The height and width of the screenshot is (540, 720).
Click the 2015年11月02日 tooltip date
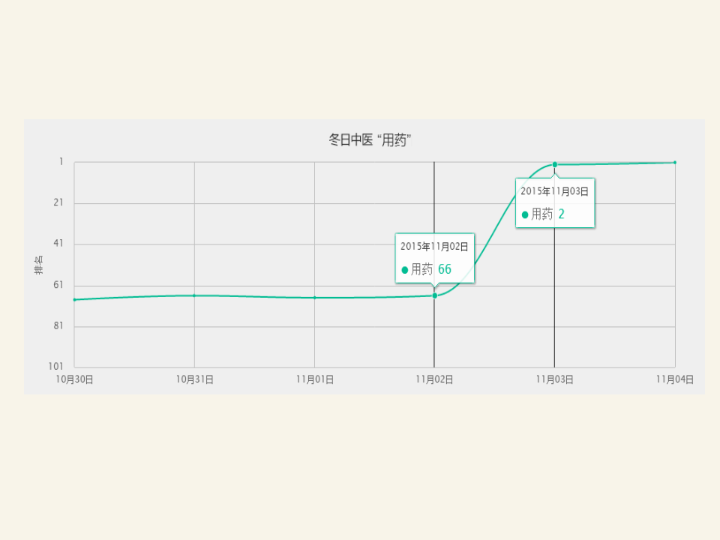(434, 247)
